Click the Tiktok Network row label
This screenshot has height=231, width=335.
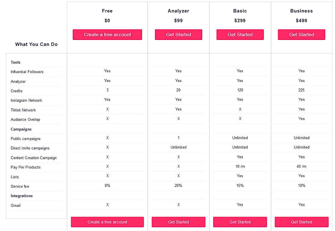(x=23, y=110)
